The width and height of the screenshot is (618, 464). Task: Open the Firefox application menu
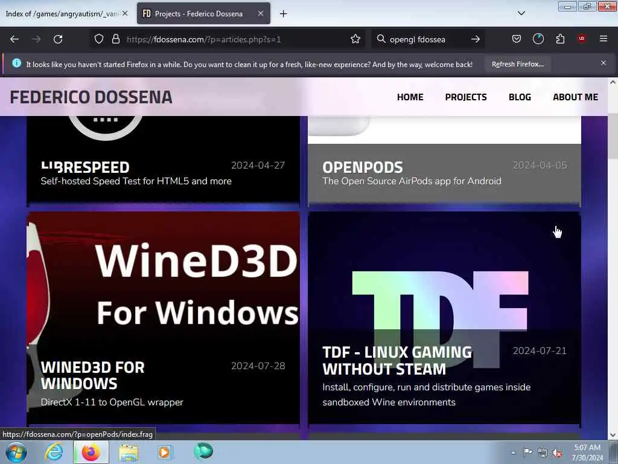click(604, 39)
